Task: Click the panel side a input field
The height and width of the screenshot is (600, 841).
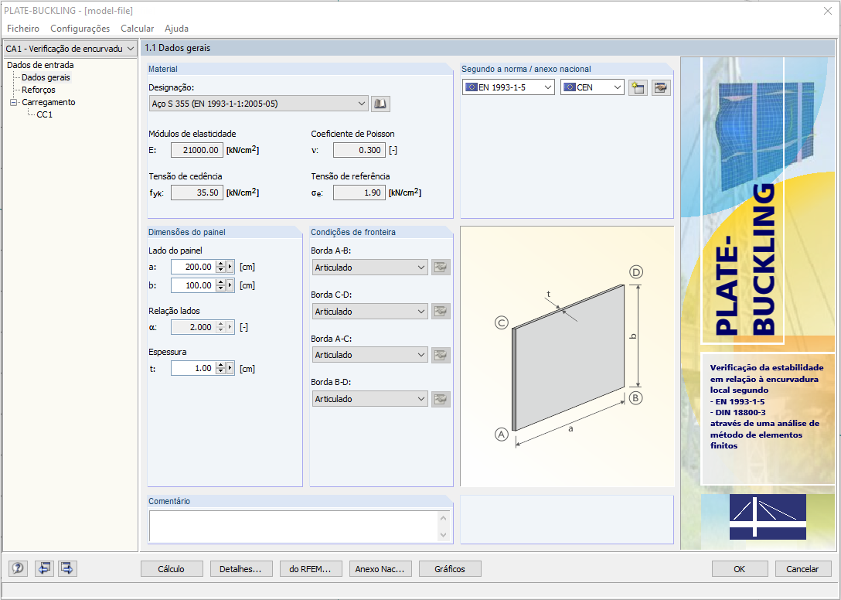Action: click(193, 267)
